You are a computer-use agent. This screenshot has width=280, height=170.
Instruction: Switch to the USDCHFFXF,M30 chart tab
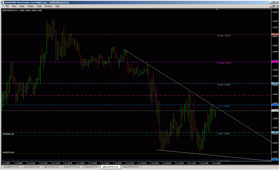click(x=130, y=167)
